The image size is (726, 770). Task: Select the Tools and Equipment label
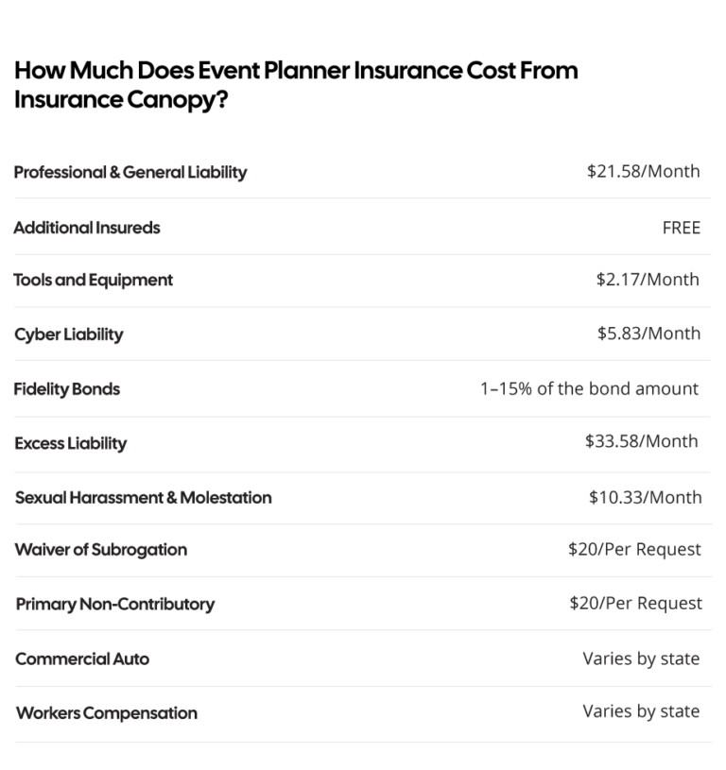[x=94, y=280]
